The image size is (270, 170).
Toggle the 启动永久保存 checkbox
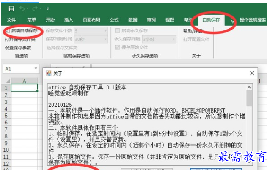click(117, 31)
